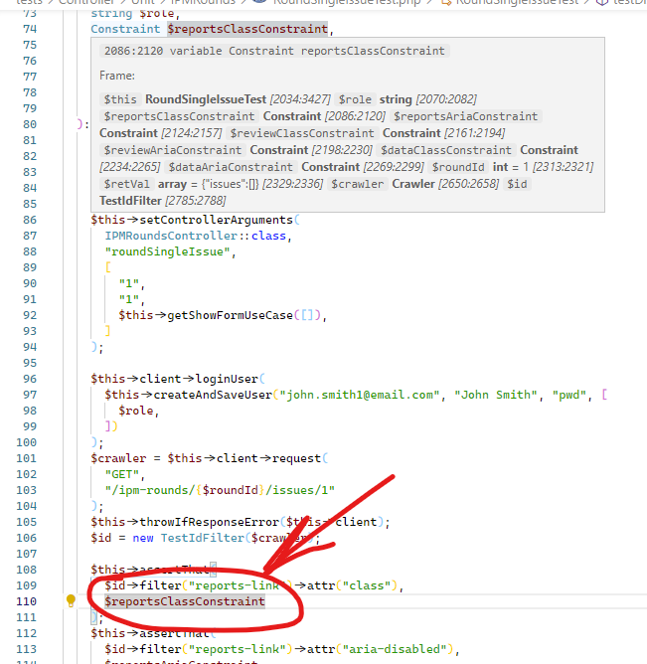This screenshot has width=647, height=664.
Task: Click the throwIfResponseError method on line 105
Action: pyautogui.click(x=209, y=522)
